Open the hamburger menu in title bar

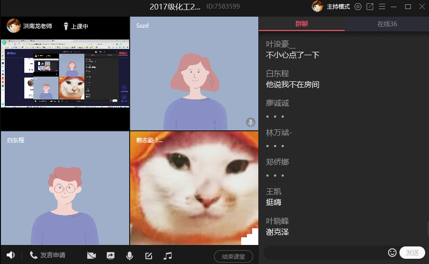[x=381, y=7]
